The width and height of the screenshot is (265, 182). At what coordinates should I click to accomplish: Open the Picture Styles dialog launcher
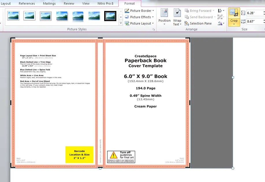[x=154, y=29]
